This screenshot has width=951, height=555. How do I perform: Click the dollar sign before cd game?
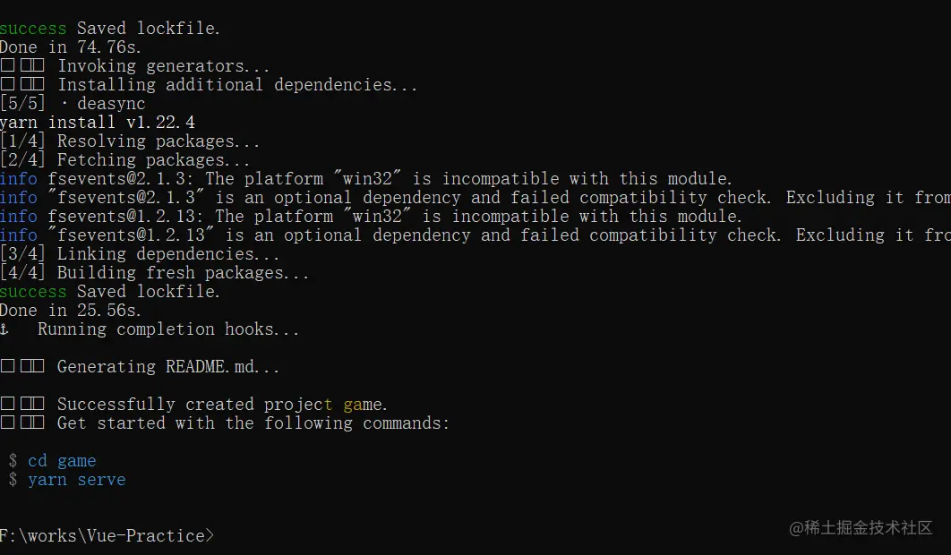click(13, 460)
